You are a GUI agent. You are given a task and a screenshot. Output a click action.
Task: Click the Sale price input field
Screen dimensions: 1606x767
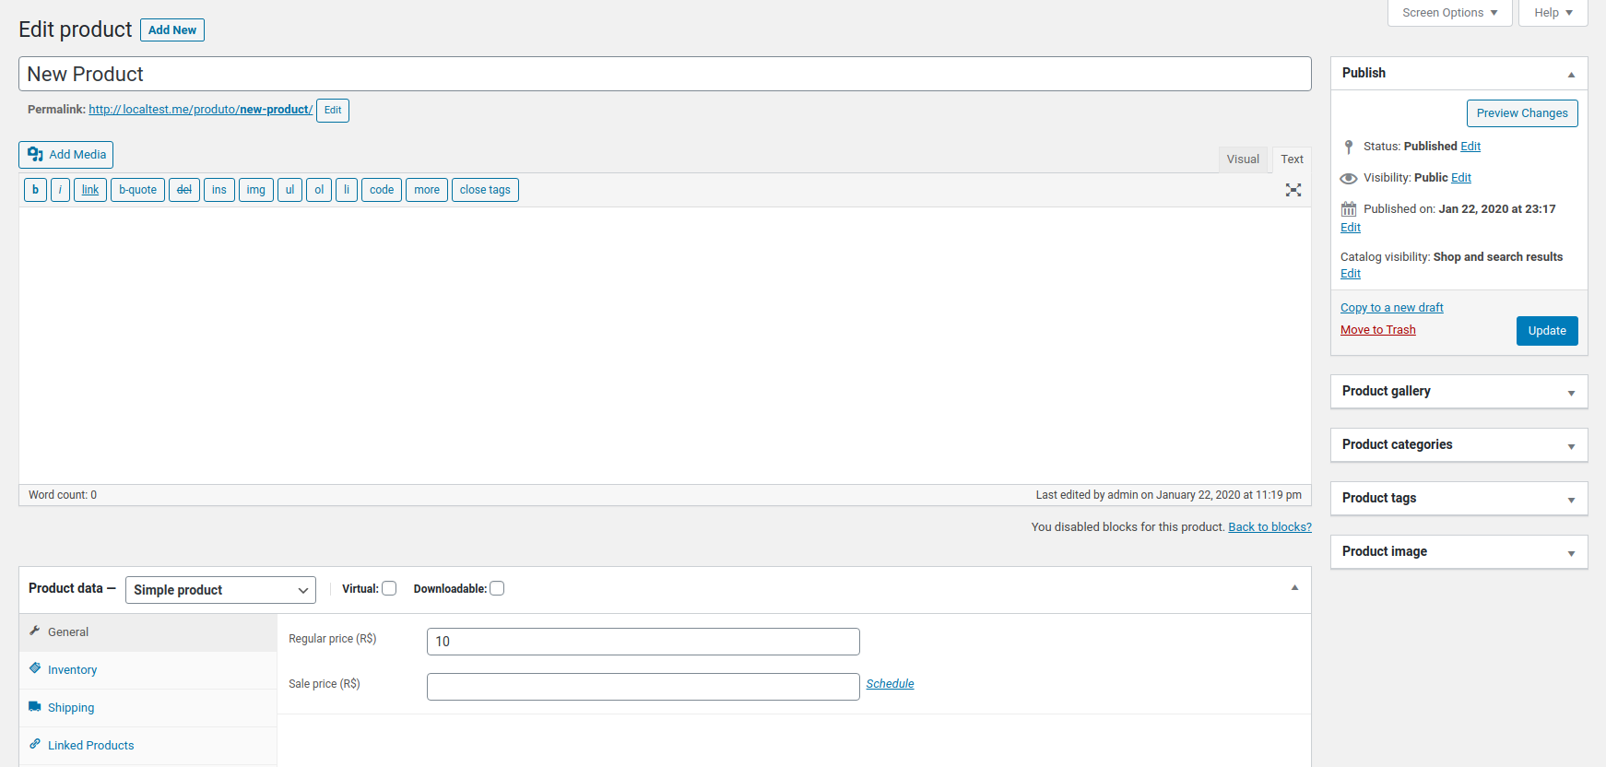[x=644, y=687]
